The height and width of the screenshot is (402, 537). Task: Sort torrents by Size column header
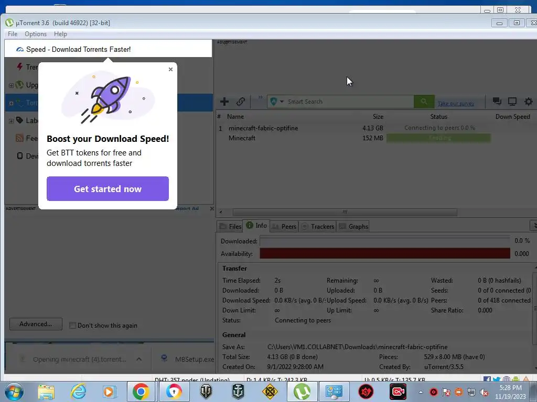[378, 117]
